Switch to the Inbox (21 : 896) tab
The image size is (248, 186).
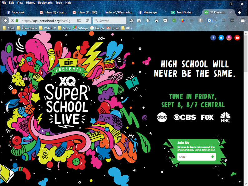[86, 12]
